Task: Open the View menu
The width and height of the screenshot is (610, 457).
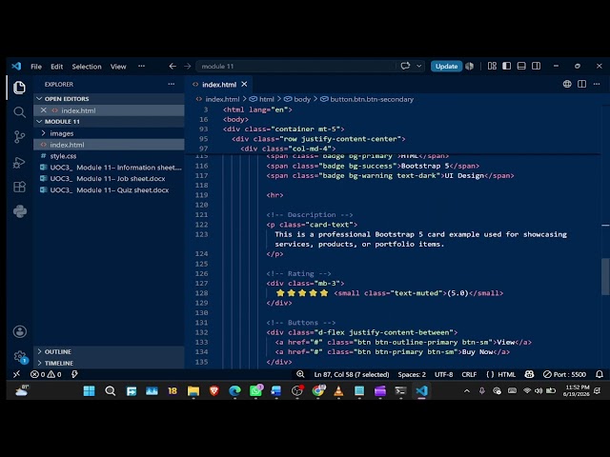Action: tap(118, 67)
